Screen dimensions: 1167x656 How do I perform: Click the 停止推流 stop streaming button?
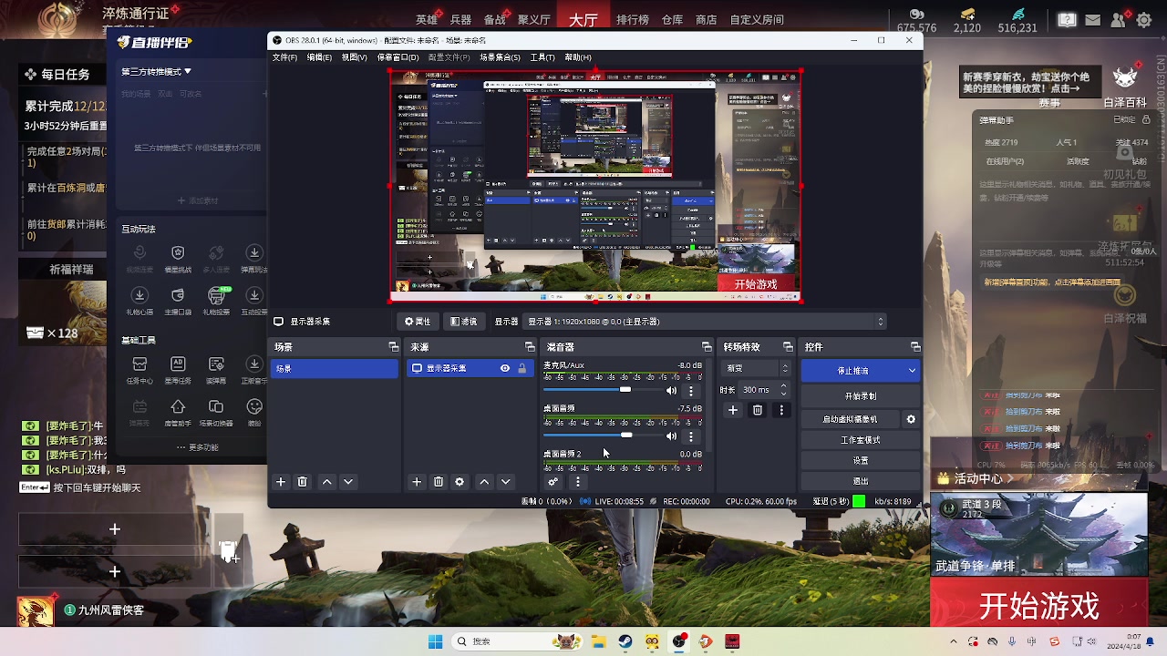[x=853, y=371]
